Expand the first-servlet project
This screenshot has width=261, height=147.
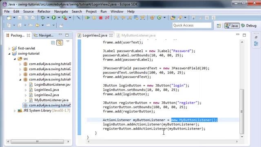click(9, 49)
